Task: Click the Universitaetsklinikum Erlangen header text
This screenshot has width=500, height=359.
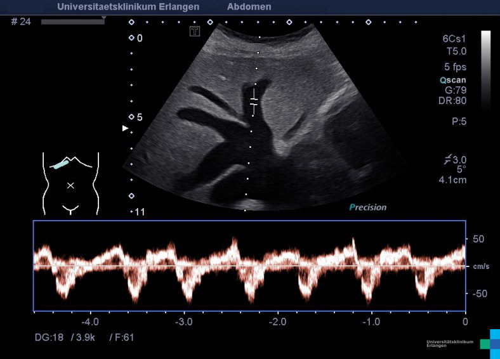Action: 128,7
